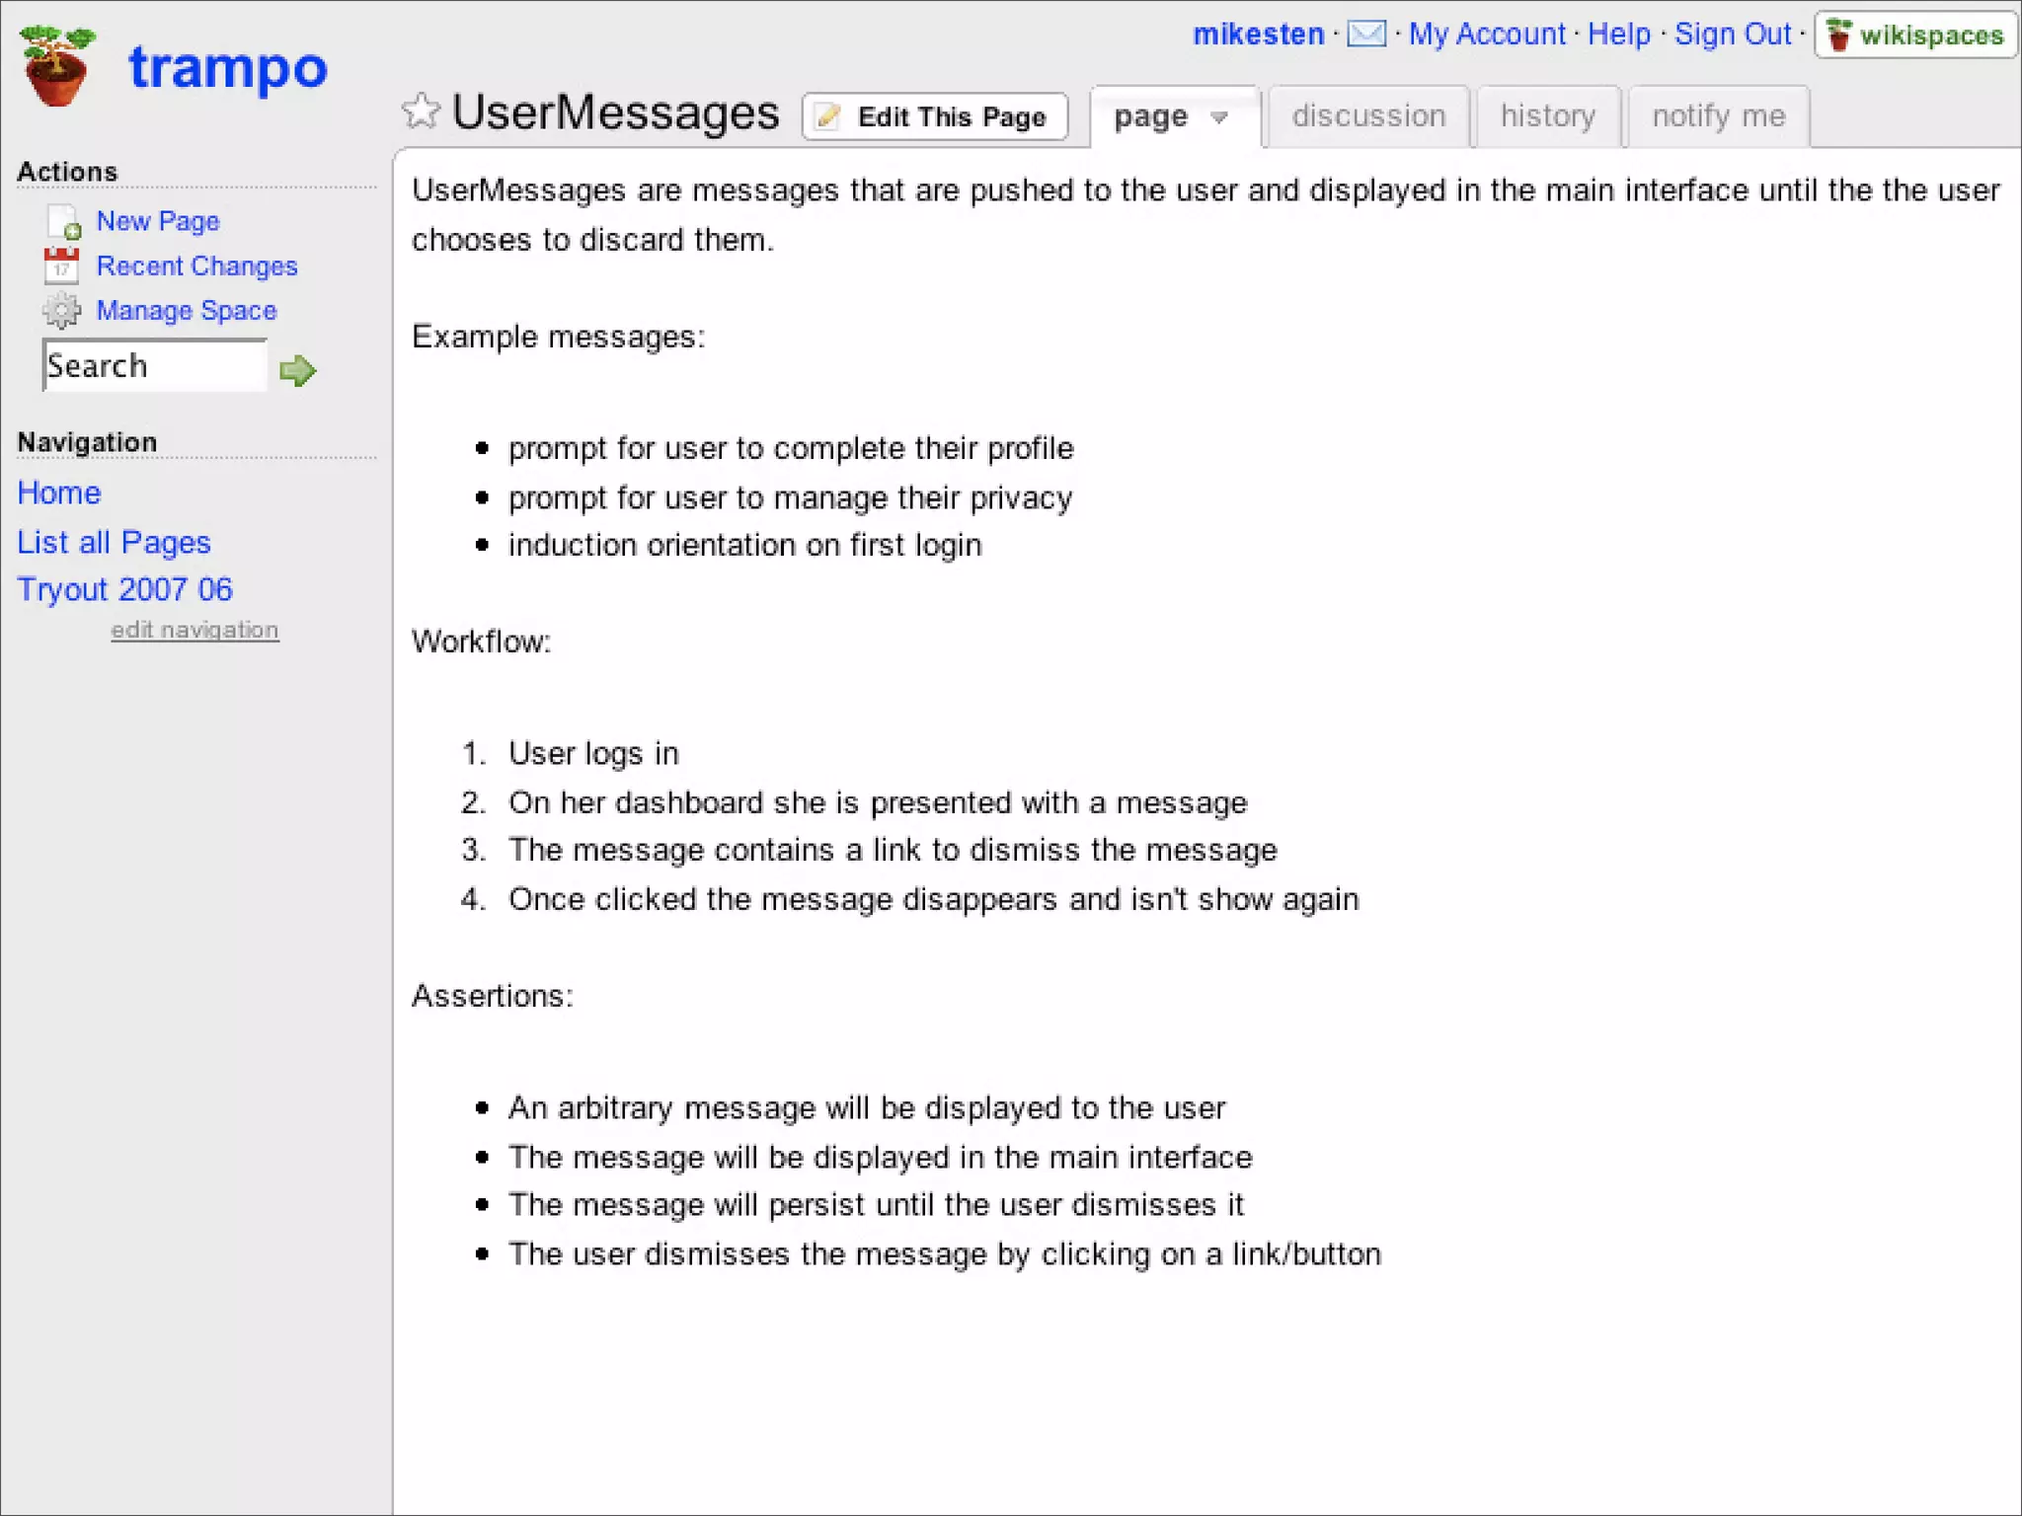Click the Recent Changes calendar icon
This screenshot has width=2022, height=1516.
pos(61,266)
